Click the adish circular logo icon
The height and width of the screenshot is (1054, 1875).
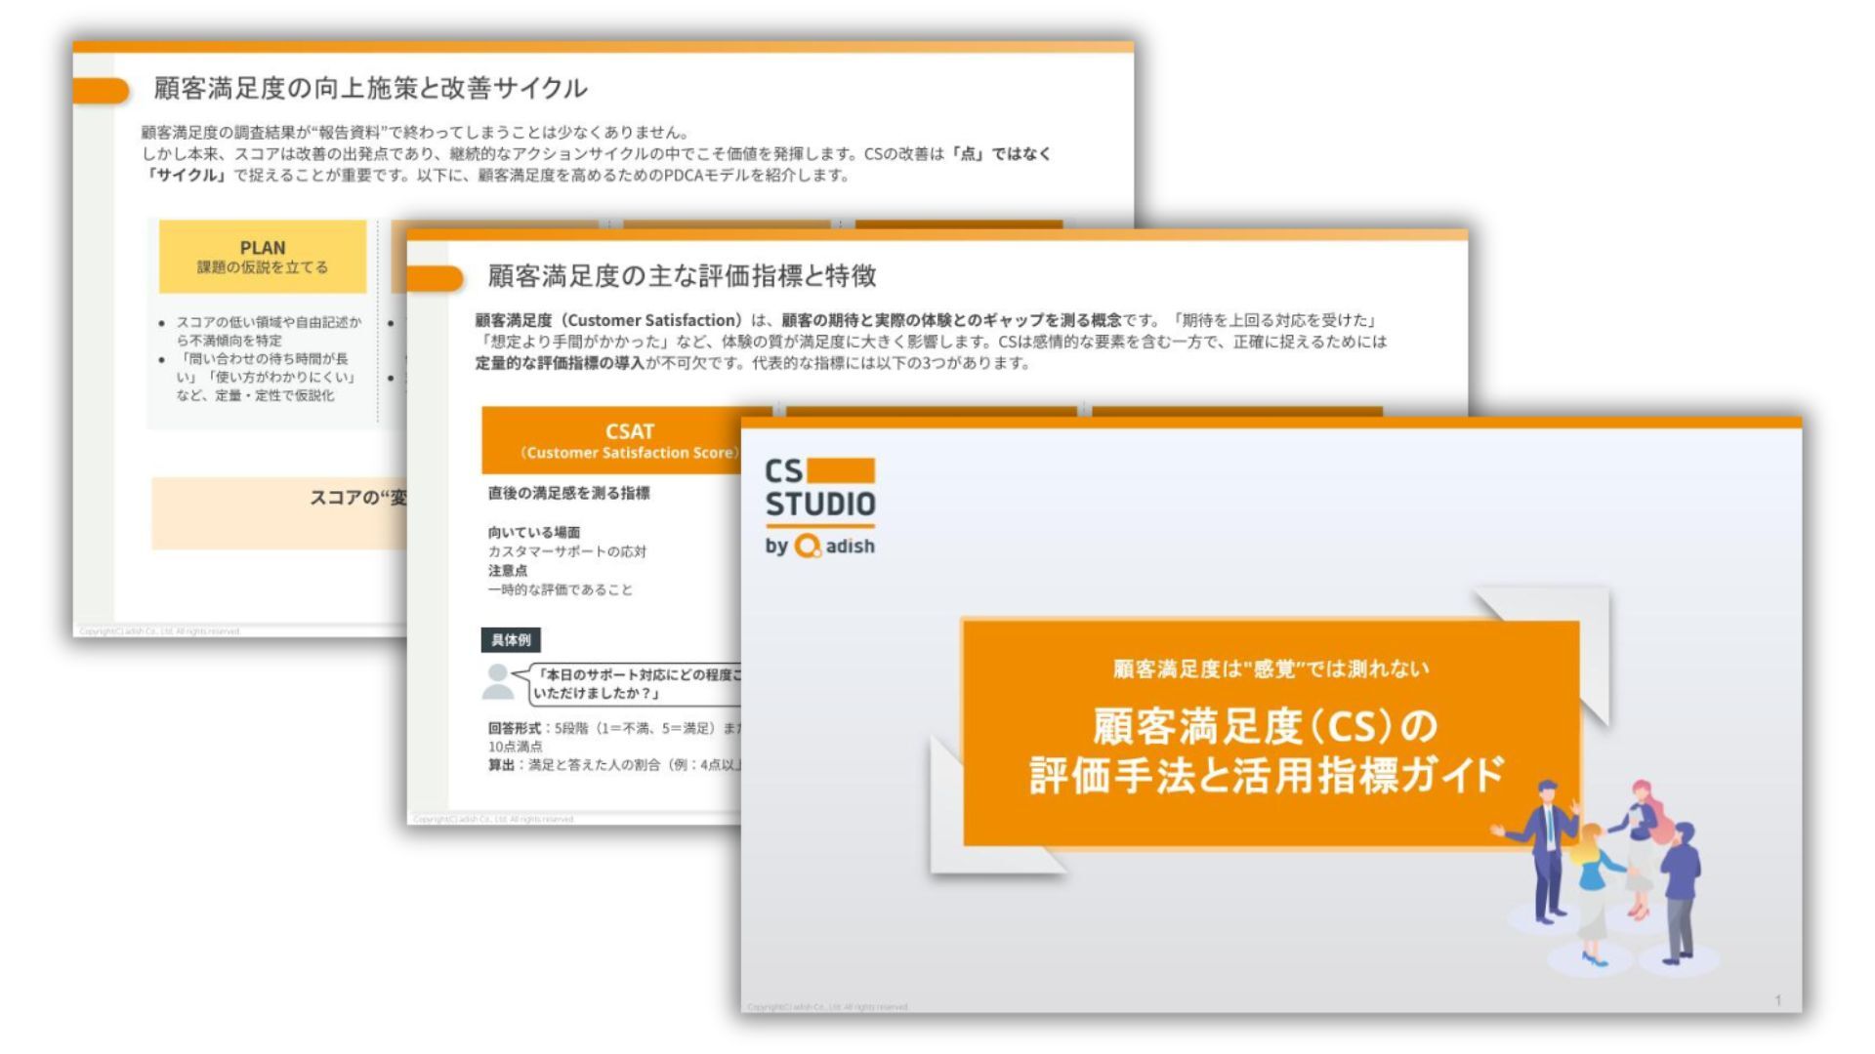[x=808, y=547]
